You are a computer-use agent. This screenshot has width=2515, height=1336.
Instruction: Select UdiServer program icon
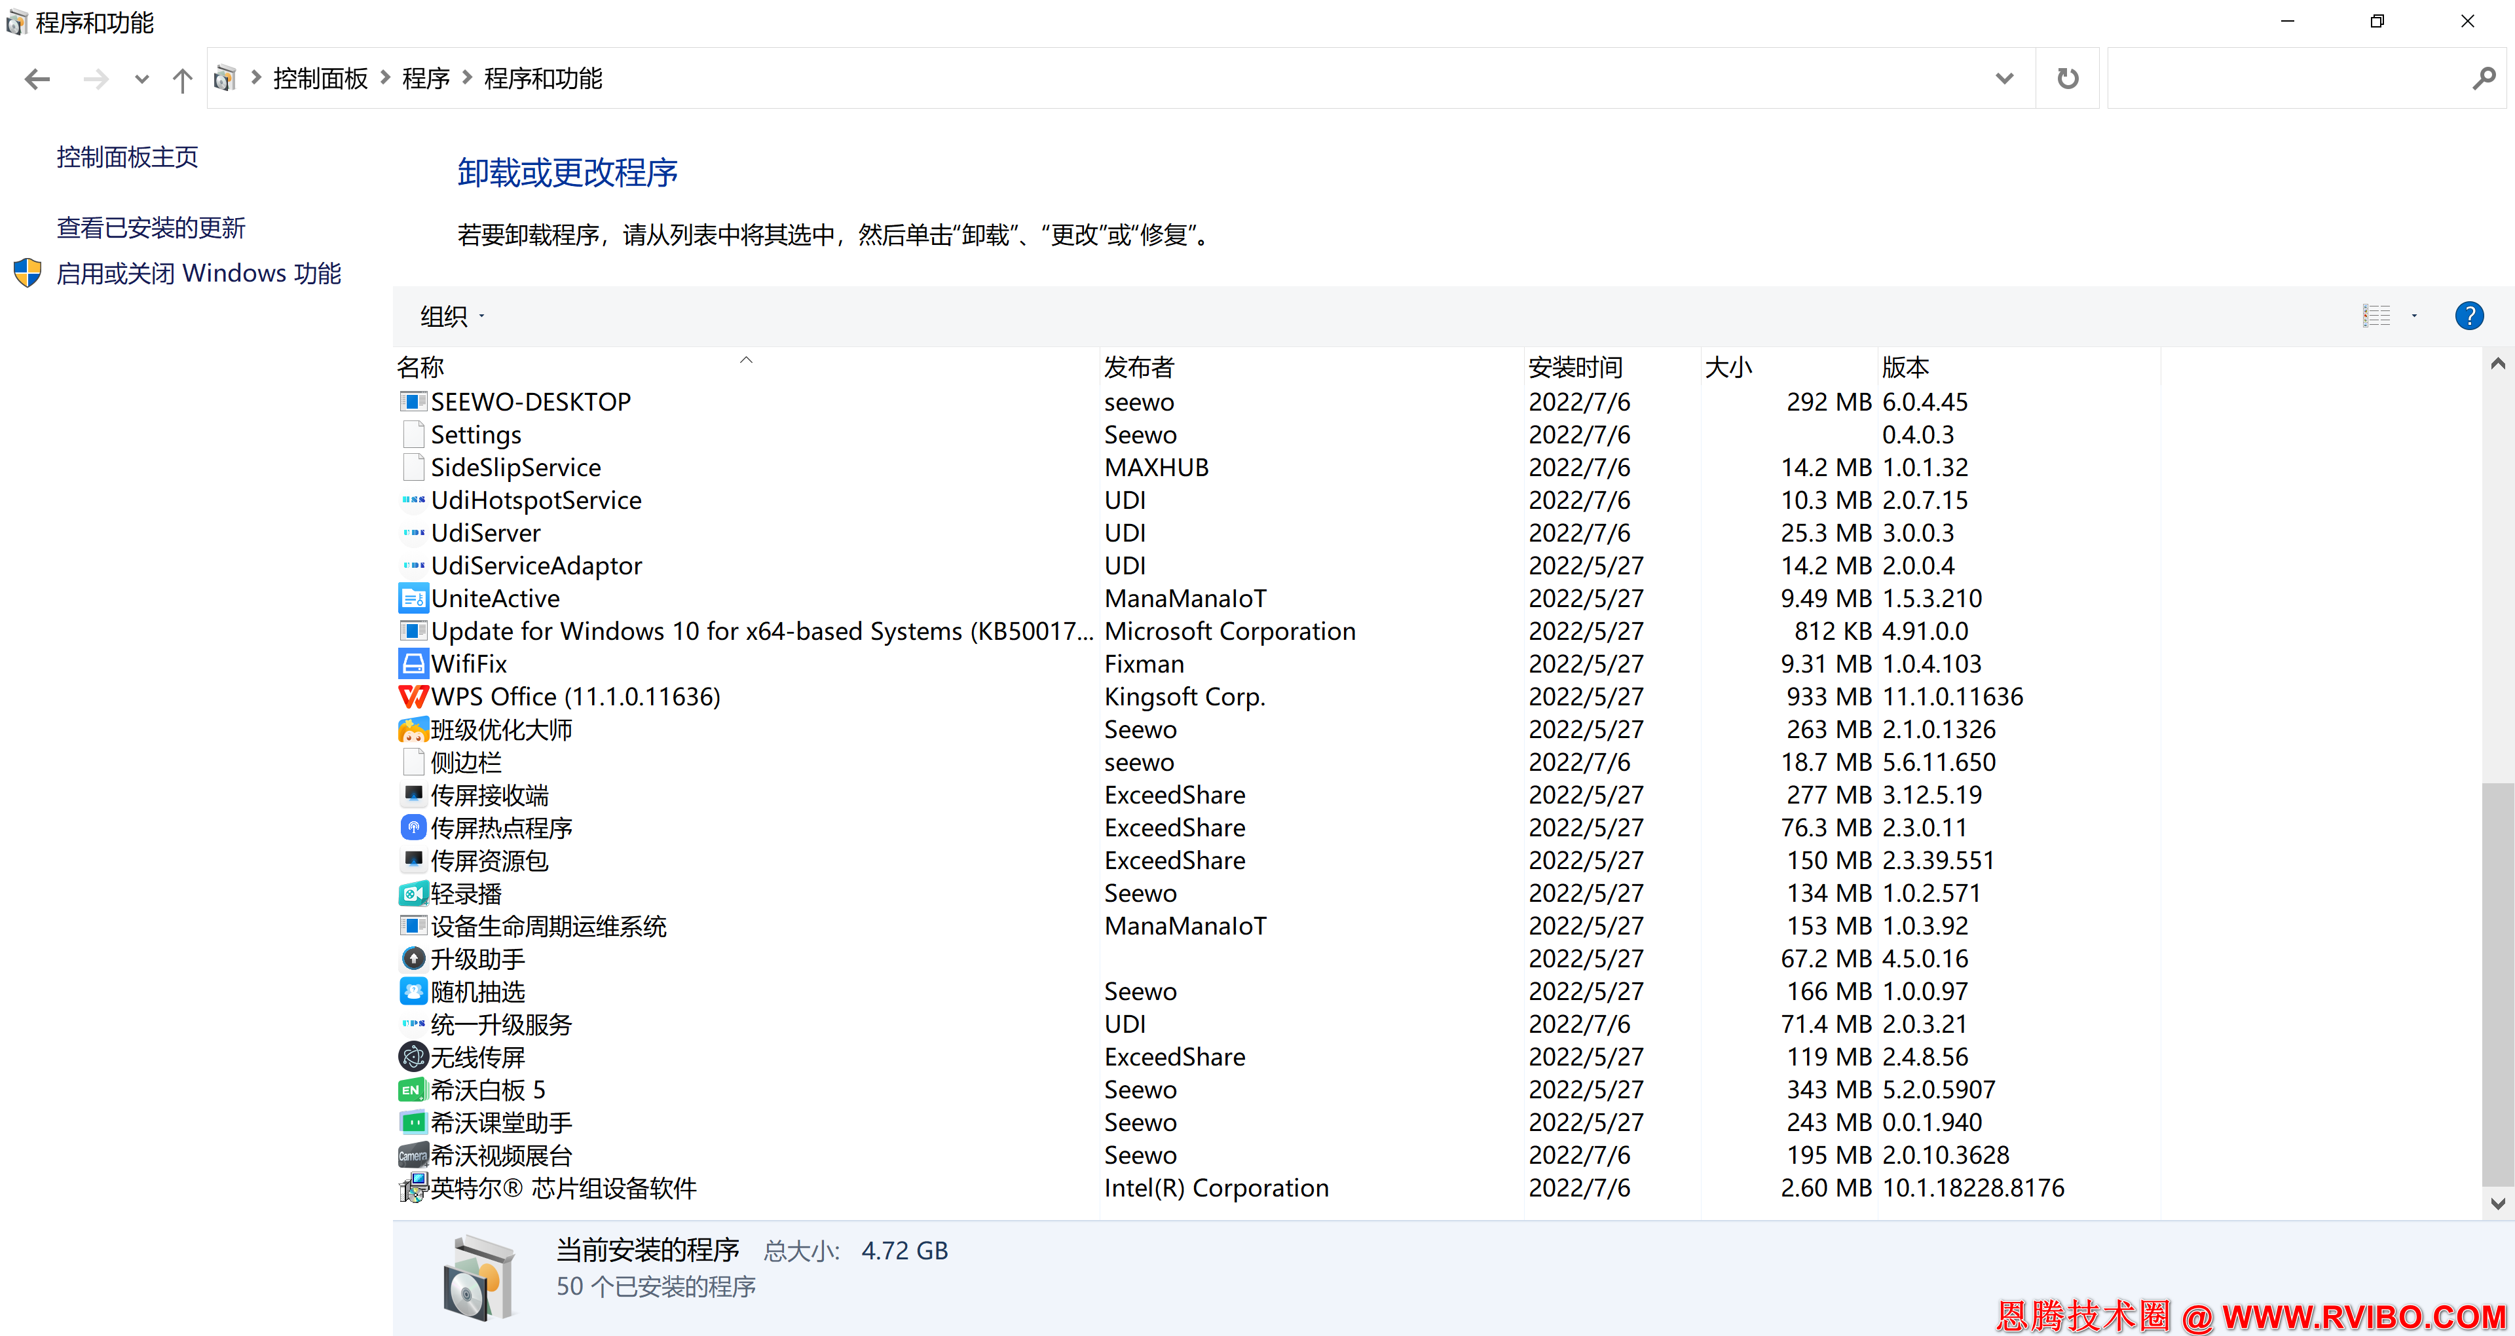(413, 533)
